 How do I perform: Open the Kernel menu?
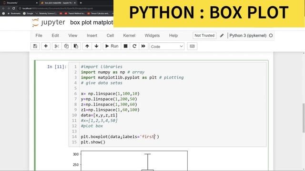(129, 36)
